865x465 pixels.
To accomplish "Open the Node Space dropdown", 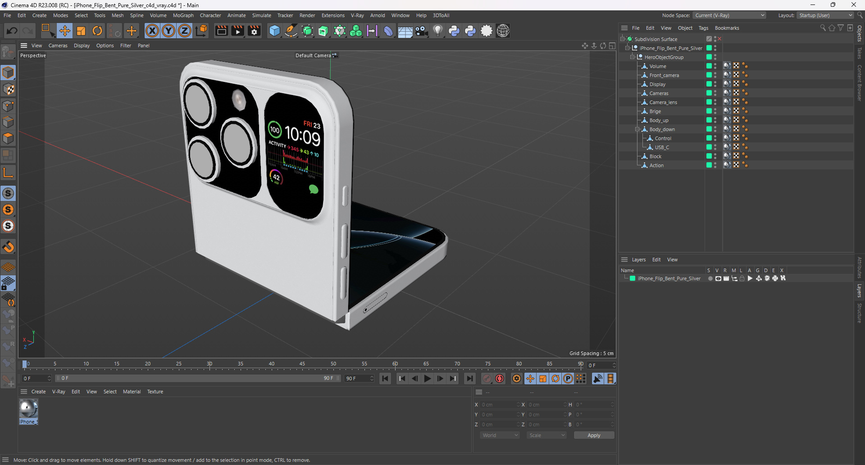I will (x=729, y=15).
